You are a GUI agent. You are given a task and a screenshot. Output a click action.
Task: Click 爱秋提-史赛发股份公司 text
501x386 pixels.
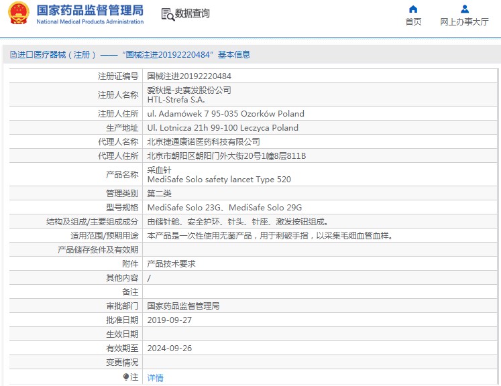tap(189, 90)
